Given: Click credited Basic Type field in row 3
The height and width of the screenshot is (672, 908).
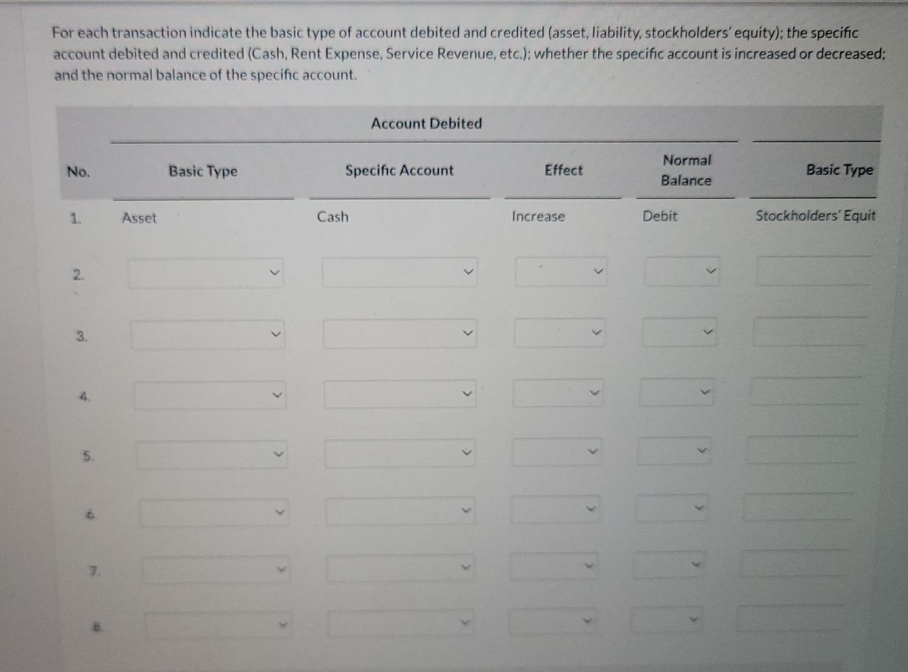Looking at the screenshot, I should click(810, 332).
